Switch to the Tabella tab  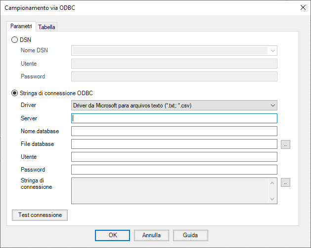[46, 27]
